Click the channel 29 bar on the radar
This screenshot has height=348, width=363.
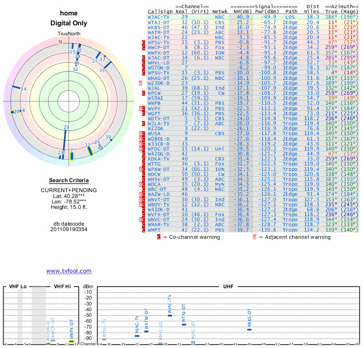(x=65, y=140)
